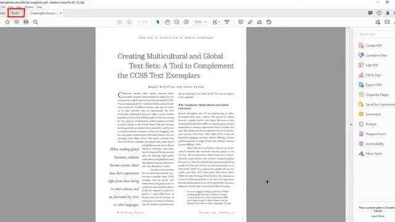Zoom out with the minus icon
This screenshot has height=222, width=395.
(177, 22)
